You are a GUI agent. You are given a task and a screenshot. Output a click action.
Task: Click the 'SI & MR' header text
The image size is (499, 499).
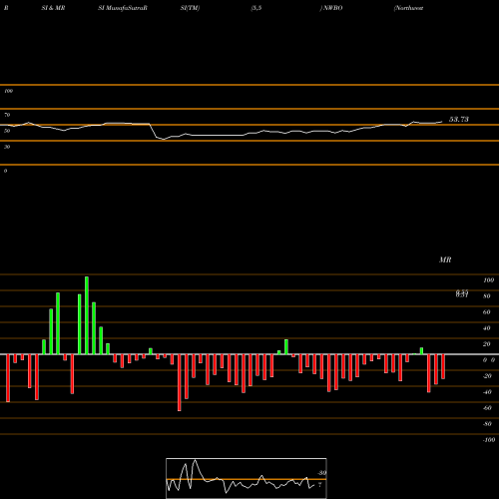click(53, 8)
